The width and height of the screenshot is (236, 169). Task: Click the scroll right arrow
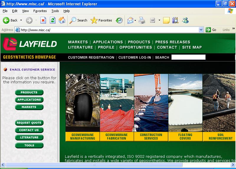(x=233, y=165)
